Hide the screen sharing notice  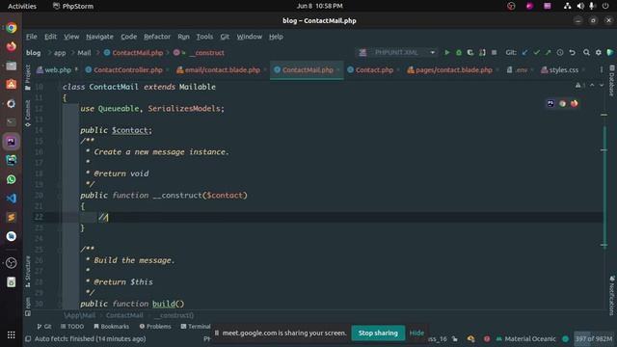[x=416, y=333]
